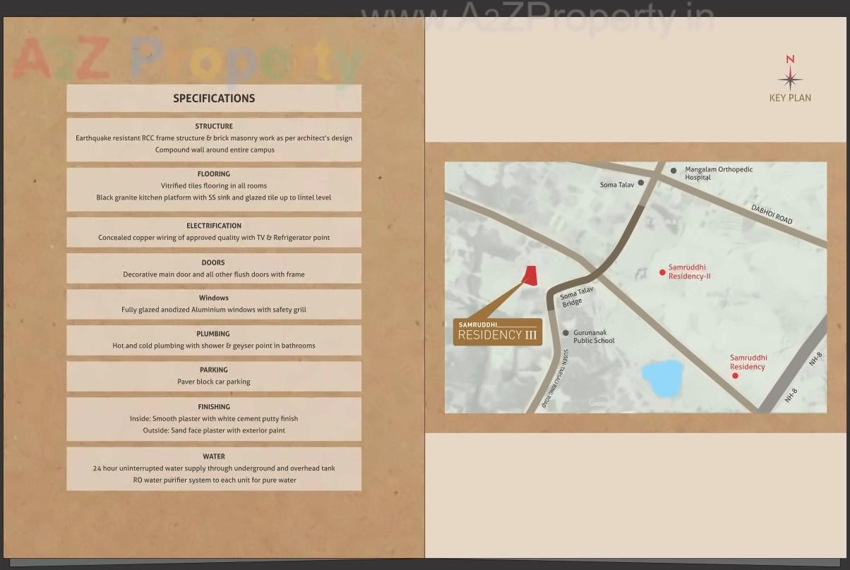Toggle the SAMRUDDHI RESIDENCY III label banner
Screen dimensions: 850x570
[x=497, y=330]
